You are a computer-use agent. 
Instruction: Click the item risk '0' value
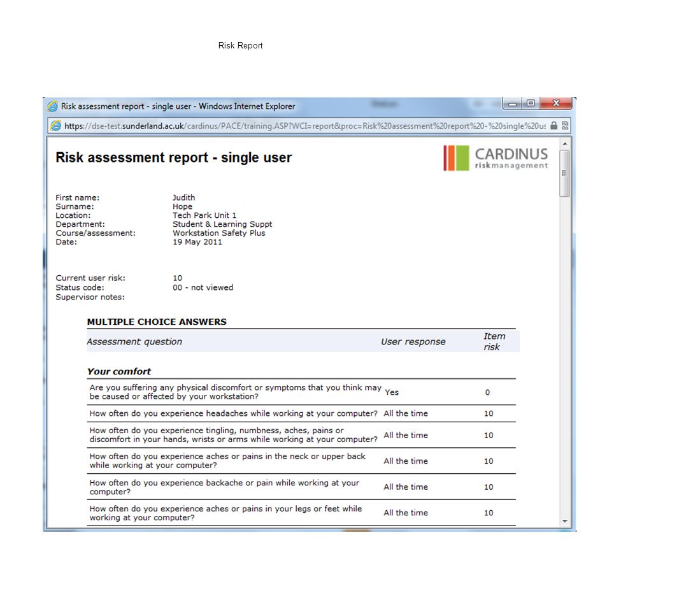(x=488, y=392)
